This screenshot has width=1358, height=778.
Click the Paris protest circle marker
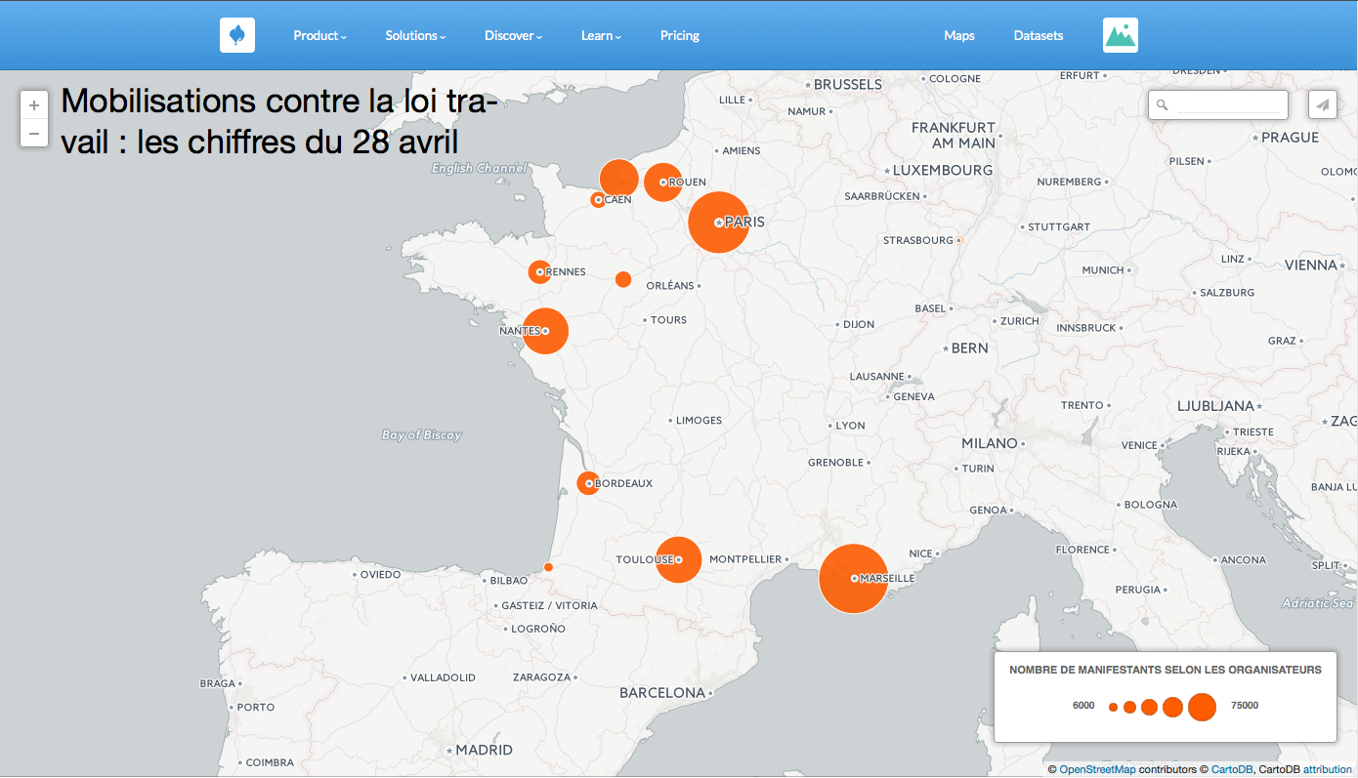(718, 223)
